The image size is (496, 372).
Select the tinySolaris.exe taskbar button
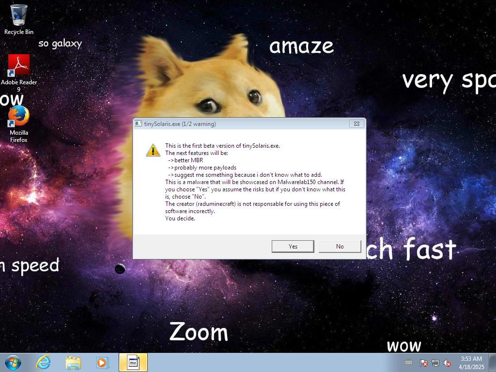pyautogui.click(x=133, y=362)
